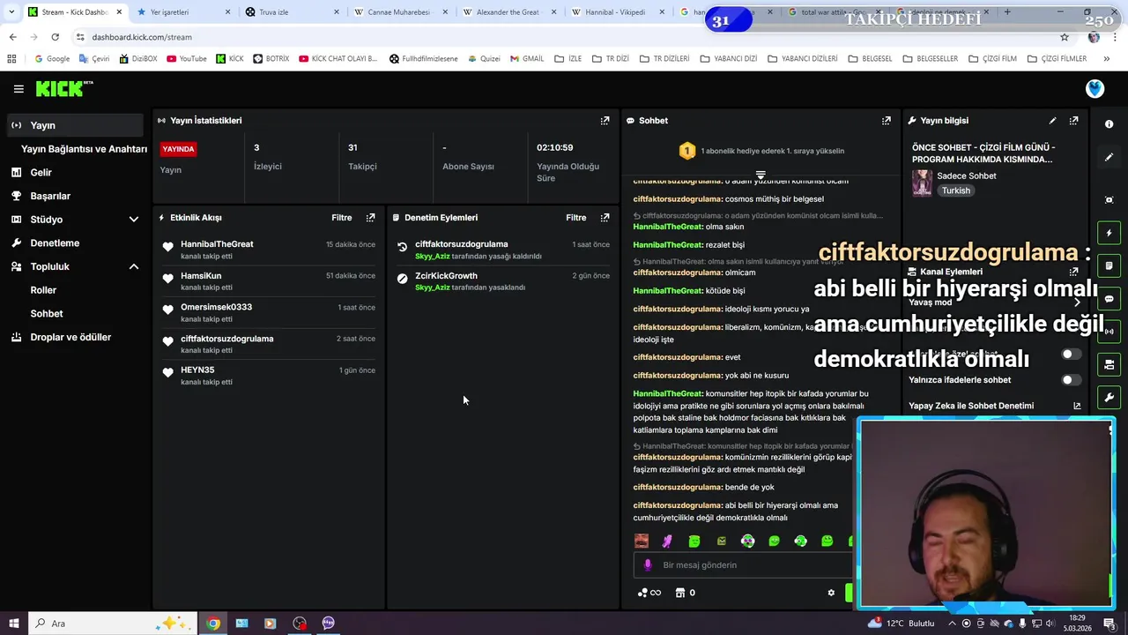
Task: Open the browser tab search dropdown arrow
Action: coord(11,12)
